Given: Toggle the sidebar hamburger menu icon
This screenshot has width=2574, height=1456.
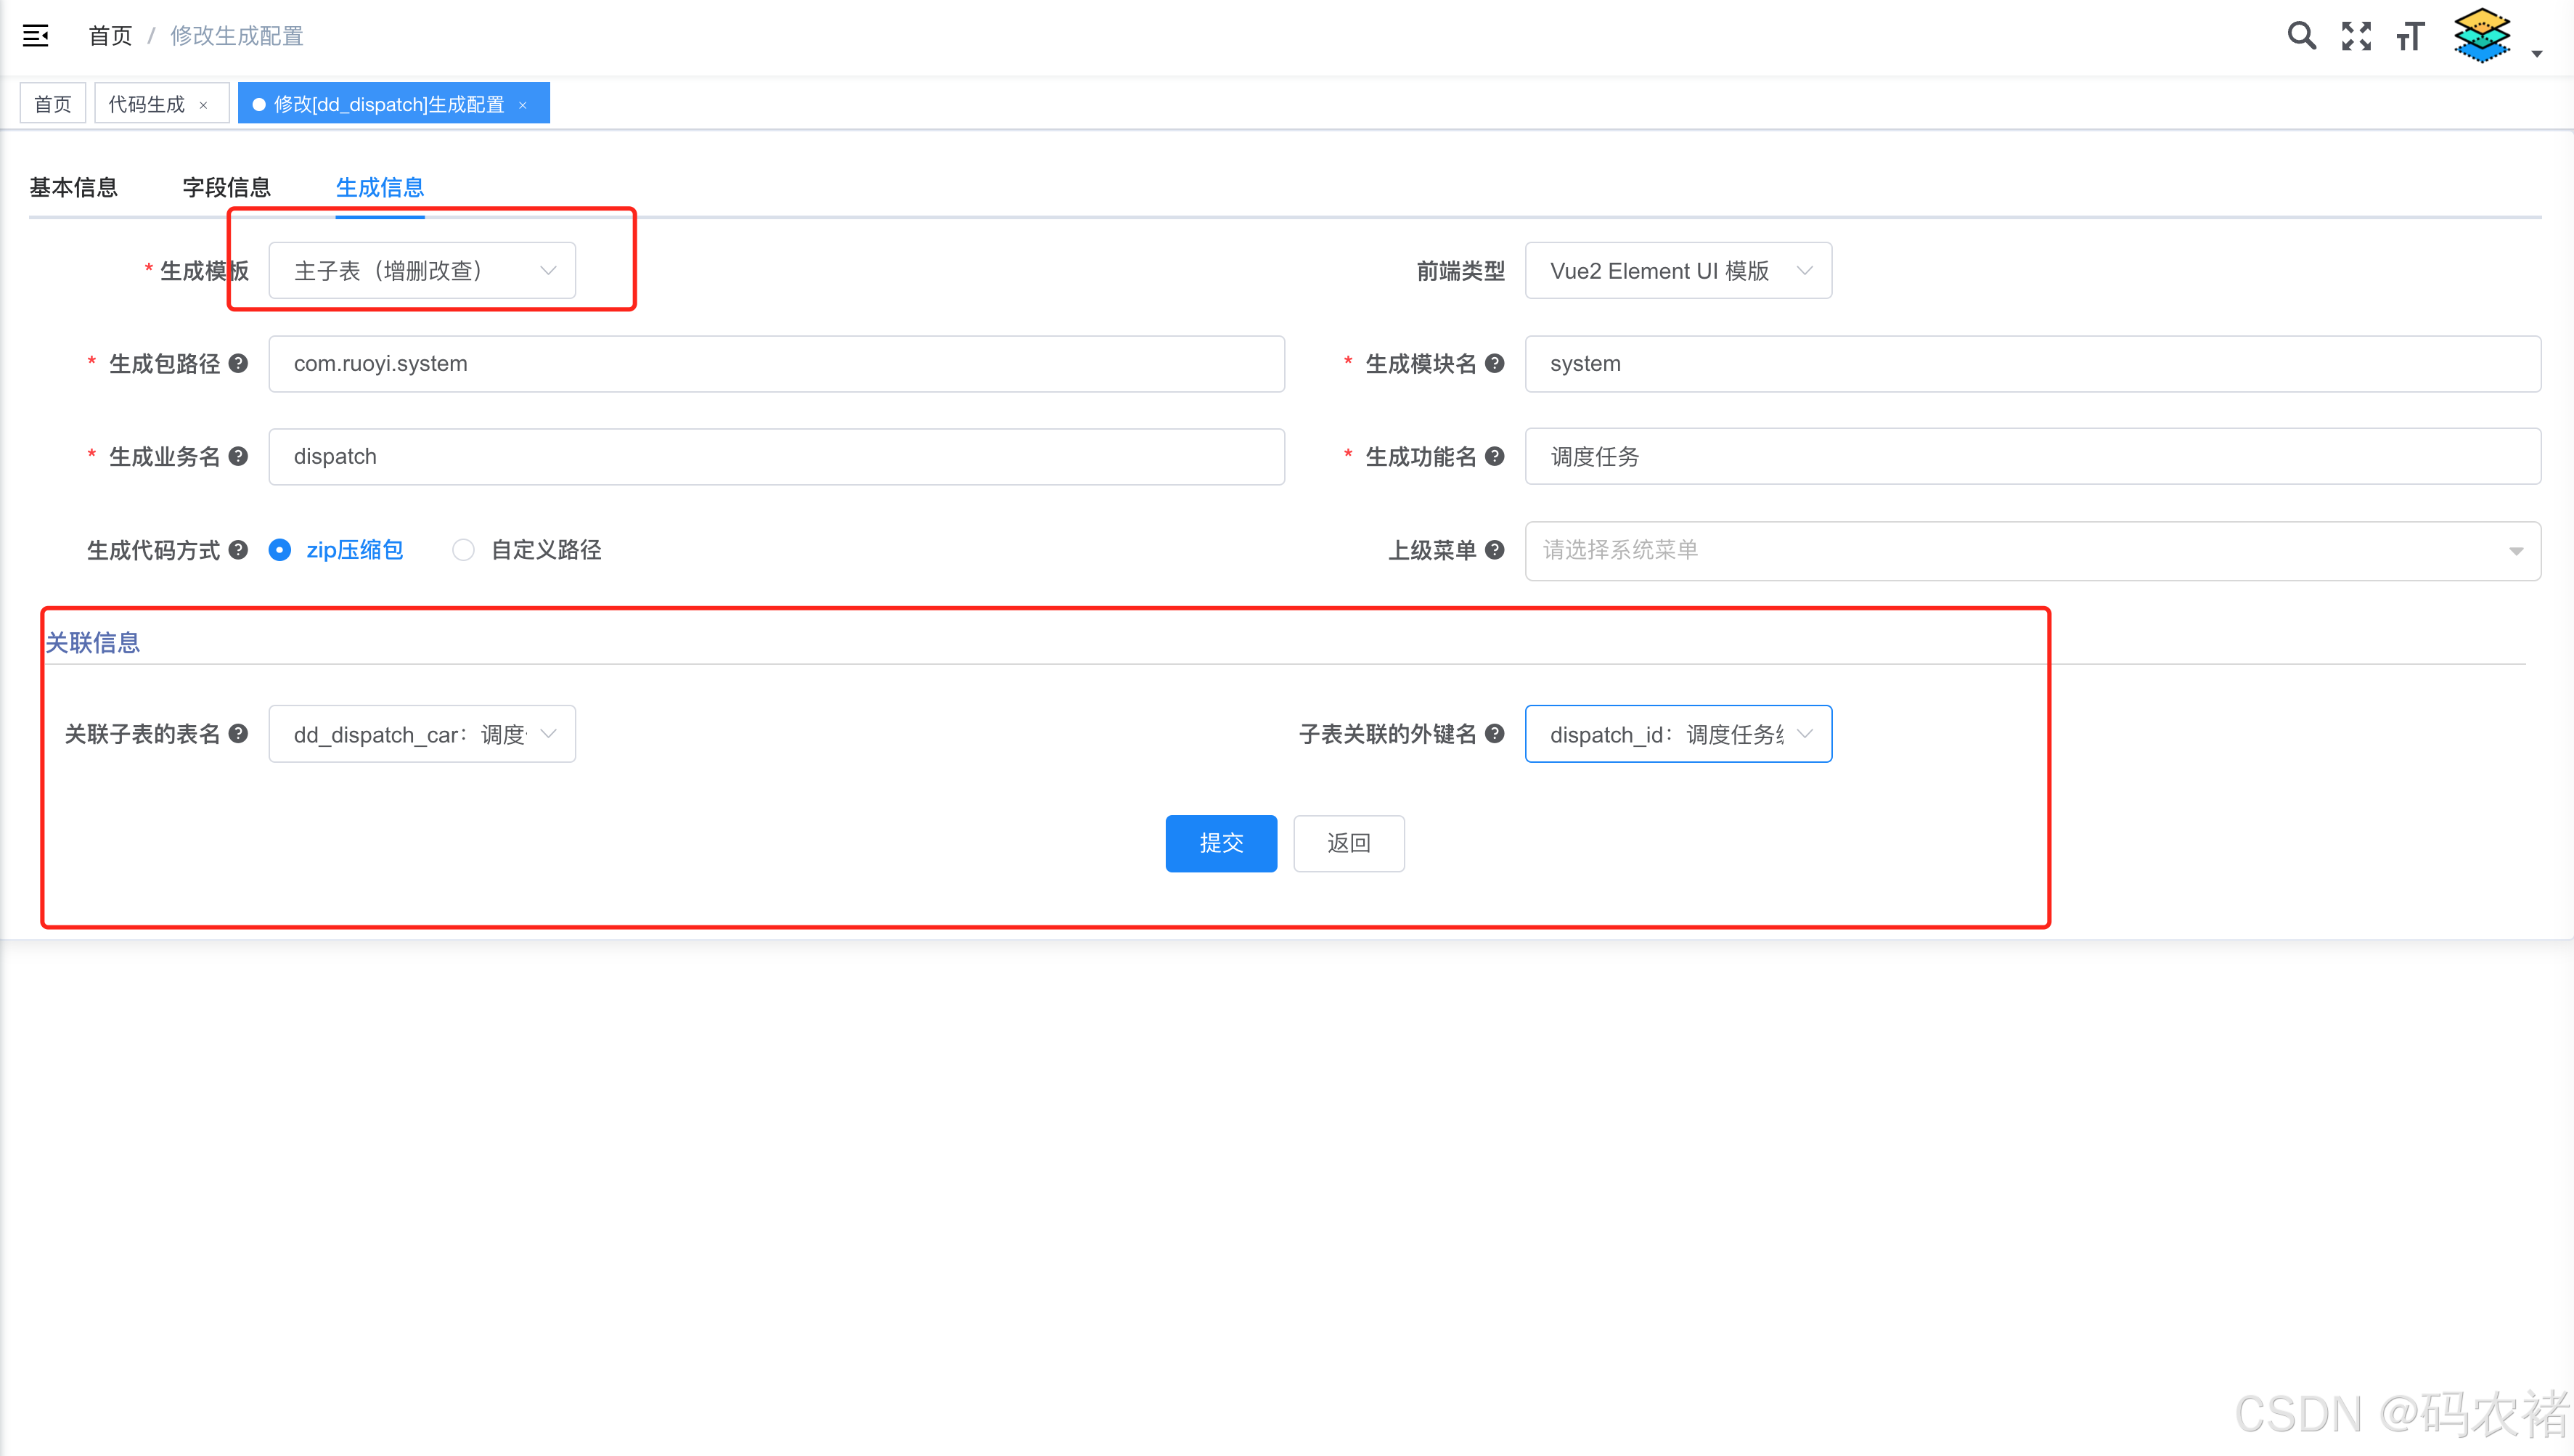Looking at the screenshot, I should point(36,36).
